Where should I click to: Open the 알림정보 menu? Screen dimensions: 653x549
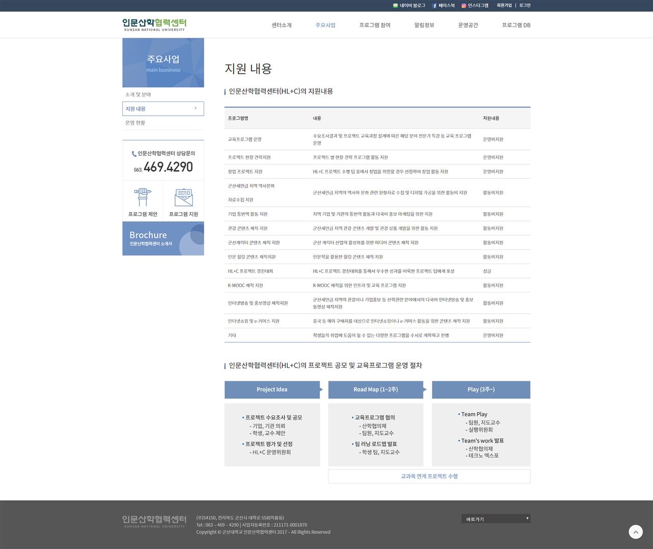tap(424, 25)
